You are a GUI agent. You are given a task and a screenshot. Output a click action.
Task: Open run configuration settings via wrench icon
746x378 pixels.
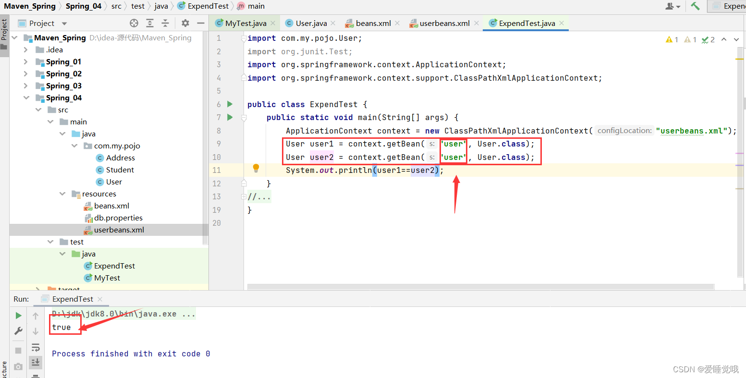tap(18, 331)
